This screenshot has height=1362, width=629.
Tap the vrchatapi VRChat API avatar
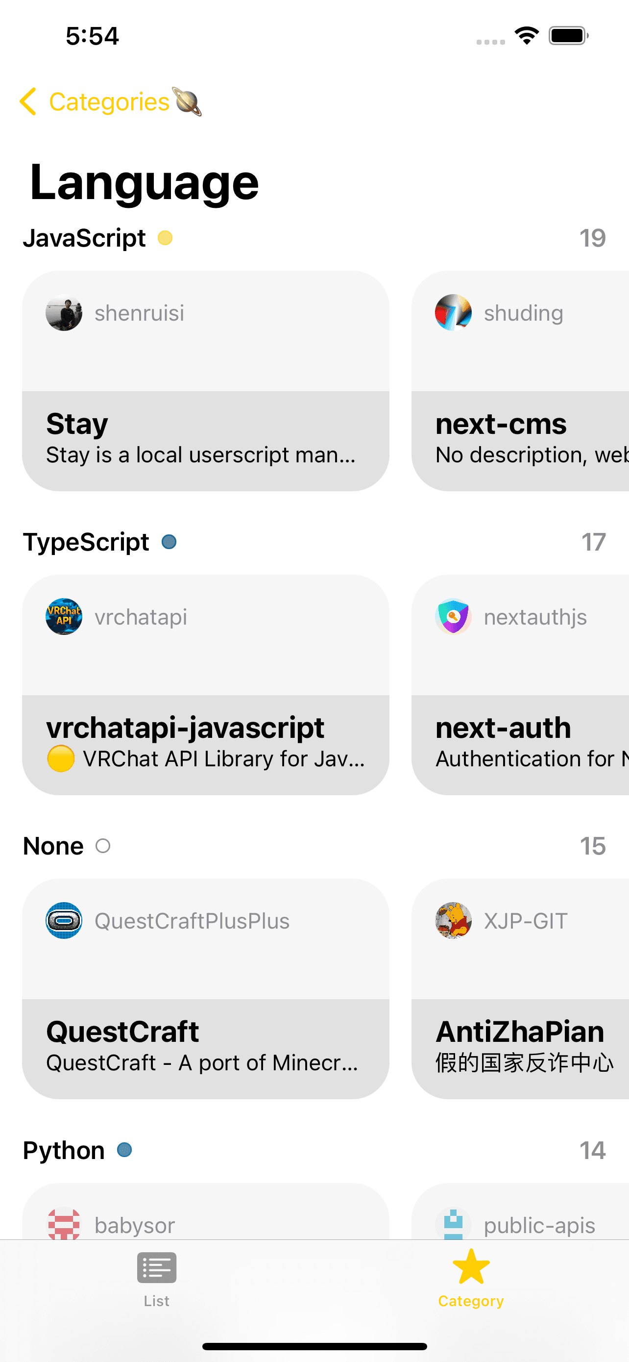click(64, 616)
